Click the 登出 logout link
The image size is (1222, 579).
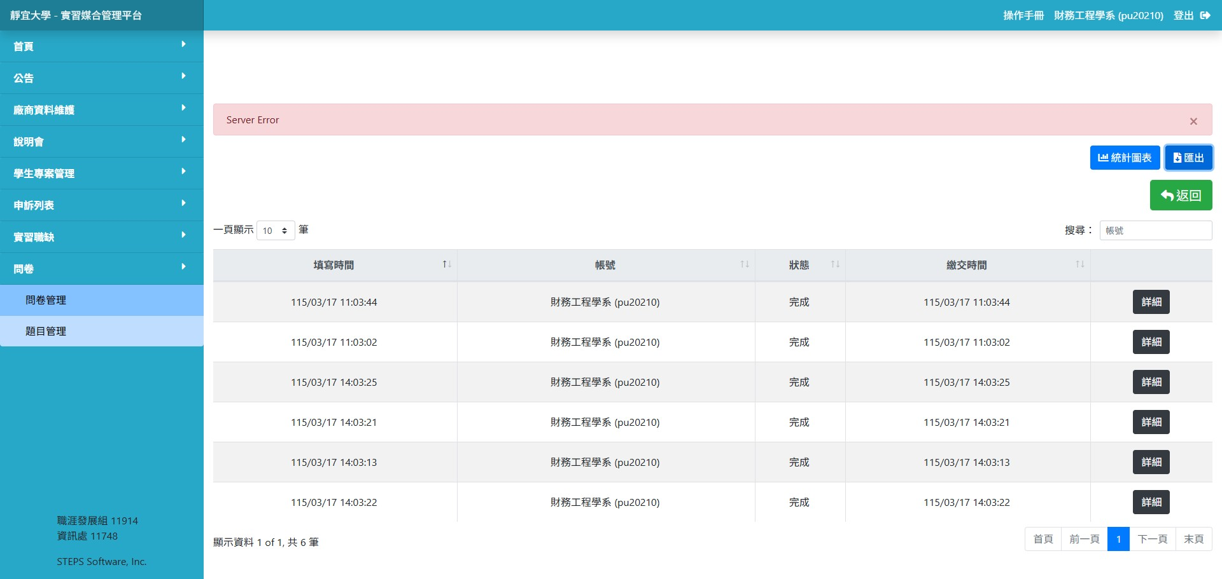tap(1184, 15)
